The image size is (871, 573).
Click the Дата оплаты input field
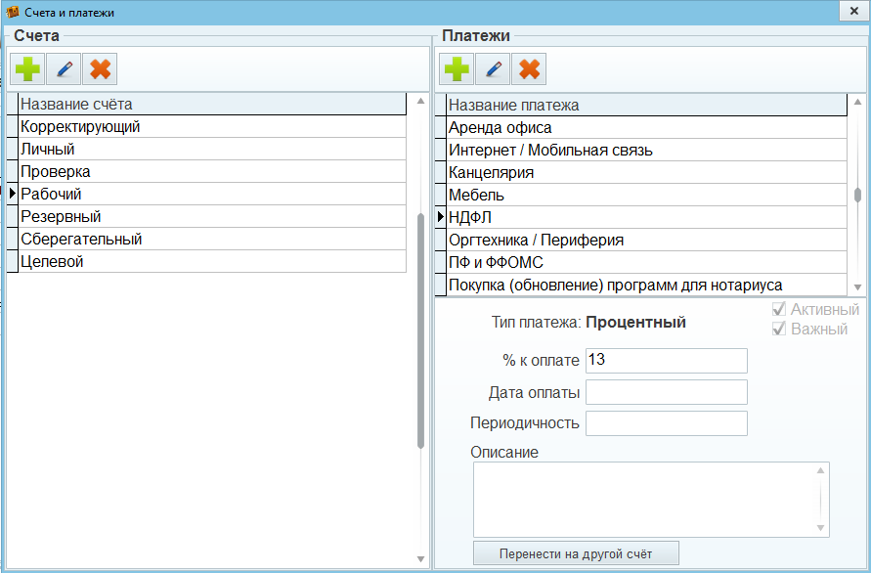pyautogui.click(x=666, y=392)
